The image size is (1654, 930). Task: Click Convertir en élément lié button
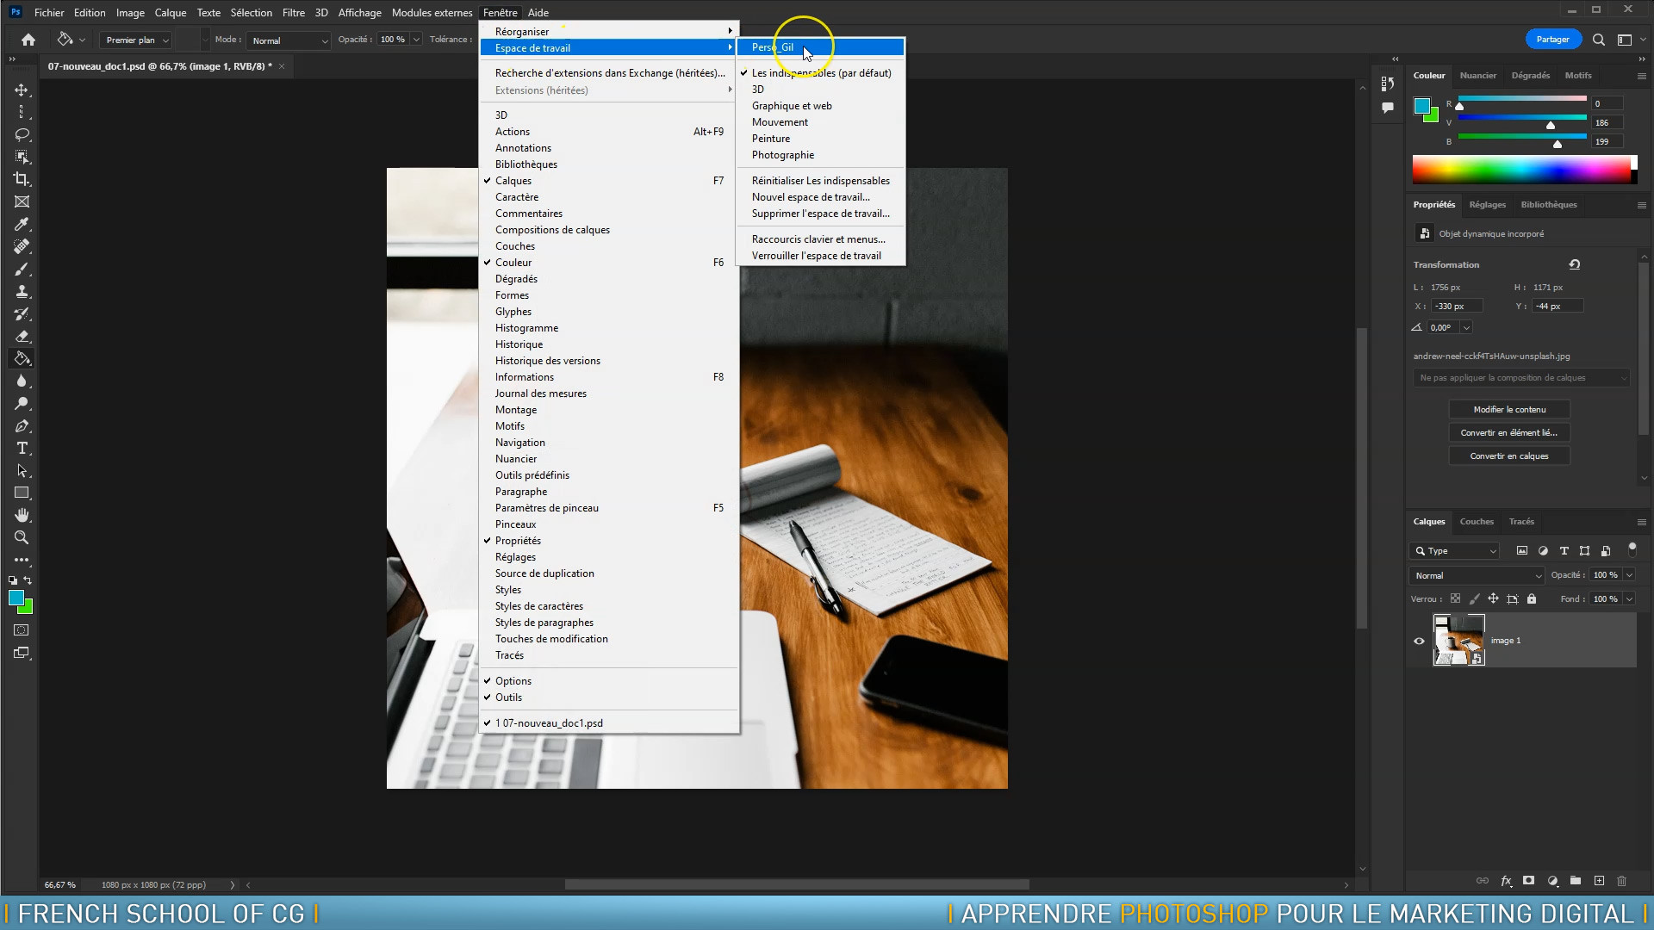click(x=1509, y=433)
